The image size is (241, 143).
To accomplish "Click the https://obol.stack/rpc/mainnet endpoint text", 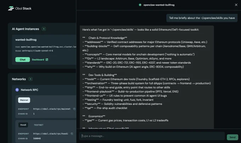I will click(52, 109).
